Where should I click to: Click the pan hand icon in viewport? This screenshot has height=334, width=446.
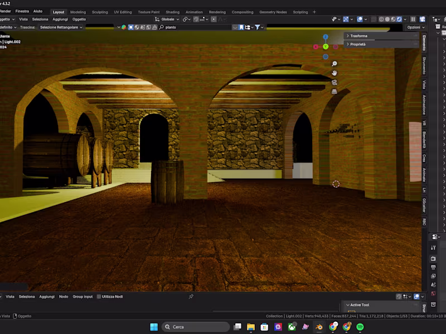point(334,73)
